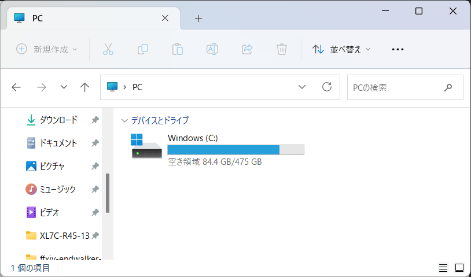471x277 pixels.
Task: Switch to details list view
Action: coord(443,268)
